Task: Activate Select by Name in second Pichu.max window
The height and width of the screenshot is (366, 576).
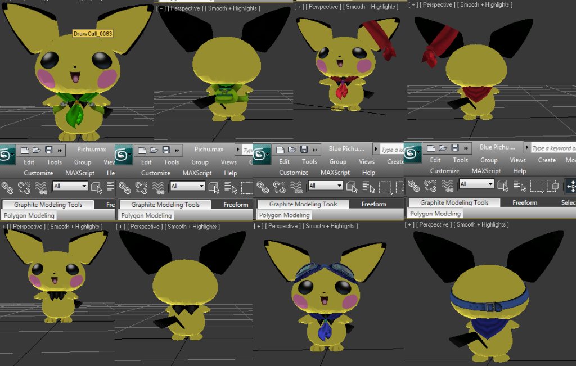Action: 230,188
